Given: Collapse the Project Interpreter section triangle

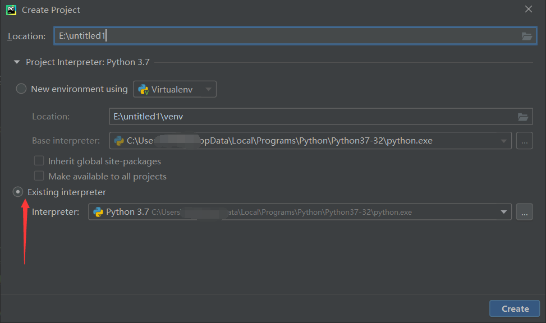Looking at the screenshot, I should pos(17,62).
